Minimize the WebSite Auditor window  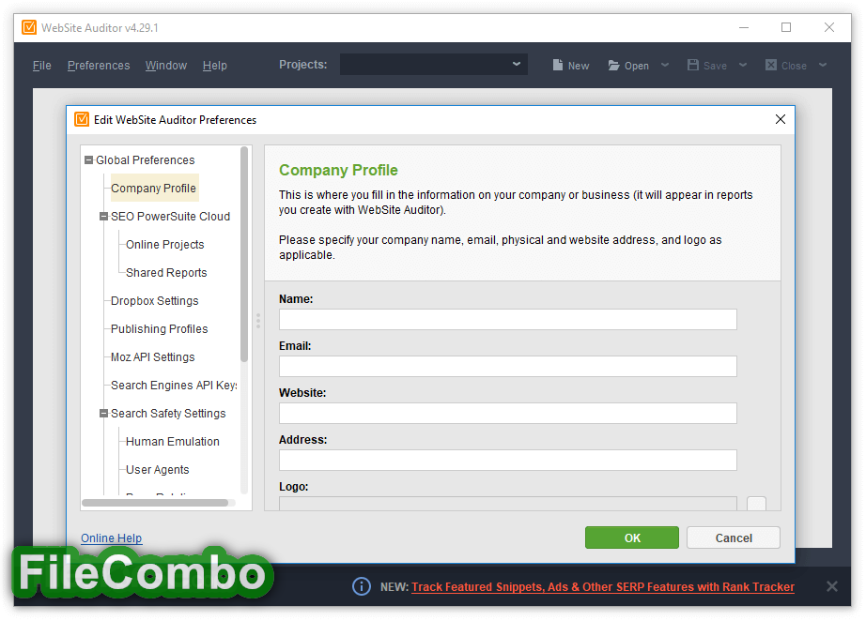(x=744, y=27)
